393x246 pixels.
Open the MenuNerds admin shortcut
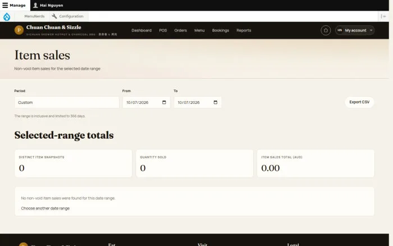pos(34,16)
